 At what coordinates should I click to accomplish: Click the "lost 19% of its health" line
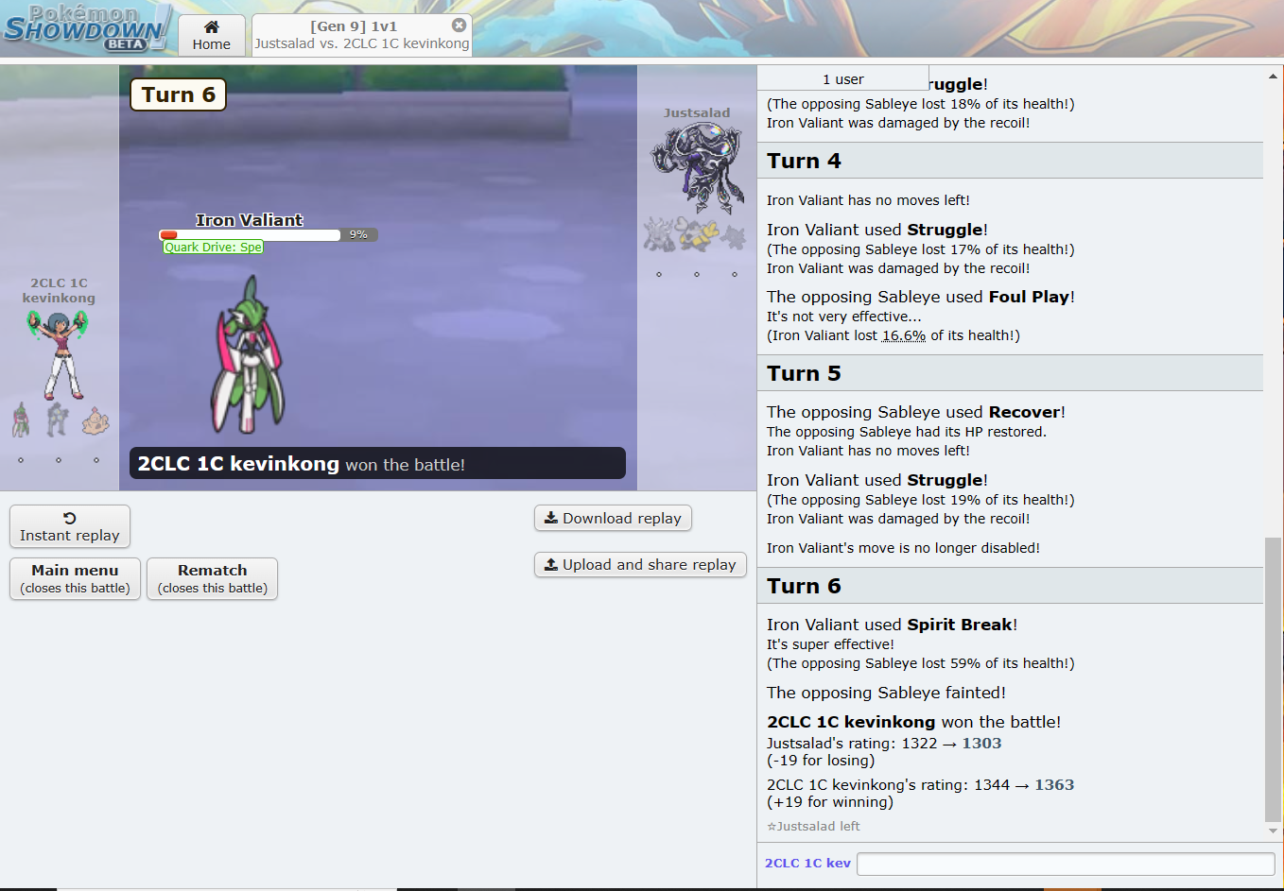click(920, 500)
